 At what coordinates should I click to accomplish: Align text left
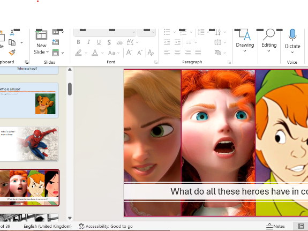[x=167, y=53]
